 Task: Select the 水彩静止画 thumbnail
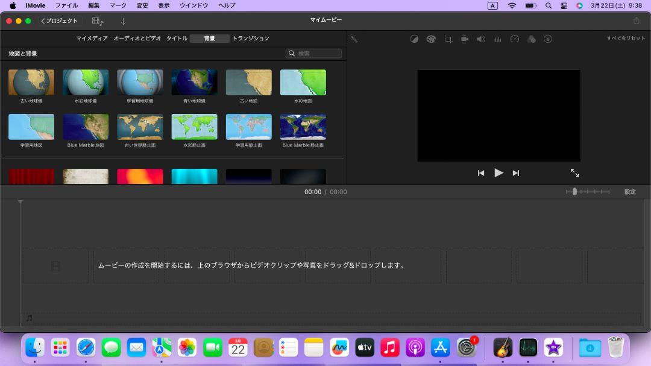194,127
